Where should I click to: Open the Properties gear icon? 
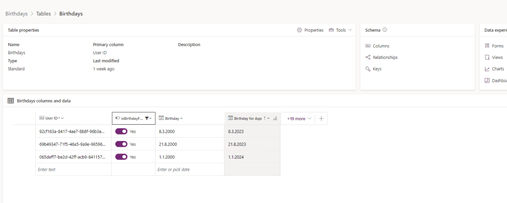(299, 30)
